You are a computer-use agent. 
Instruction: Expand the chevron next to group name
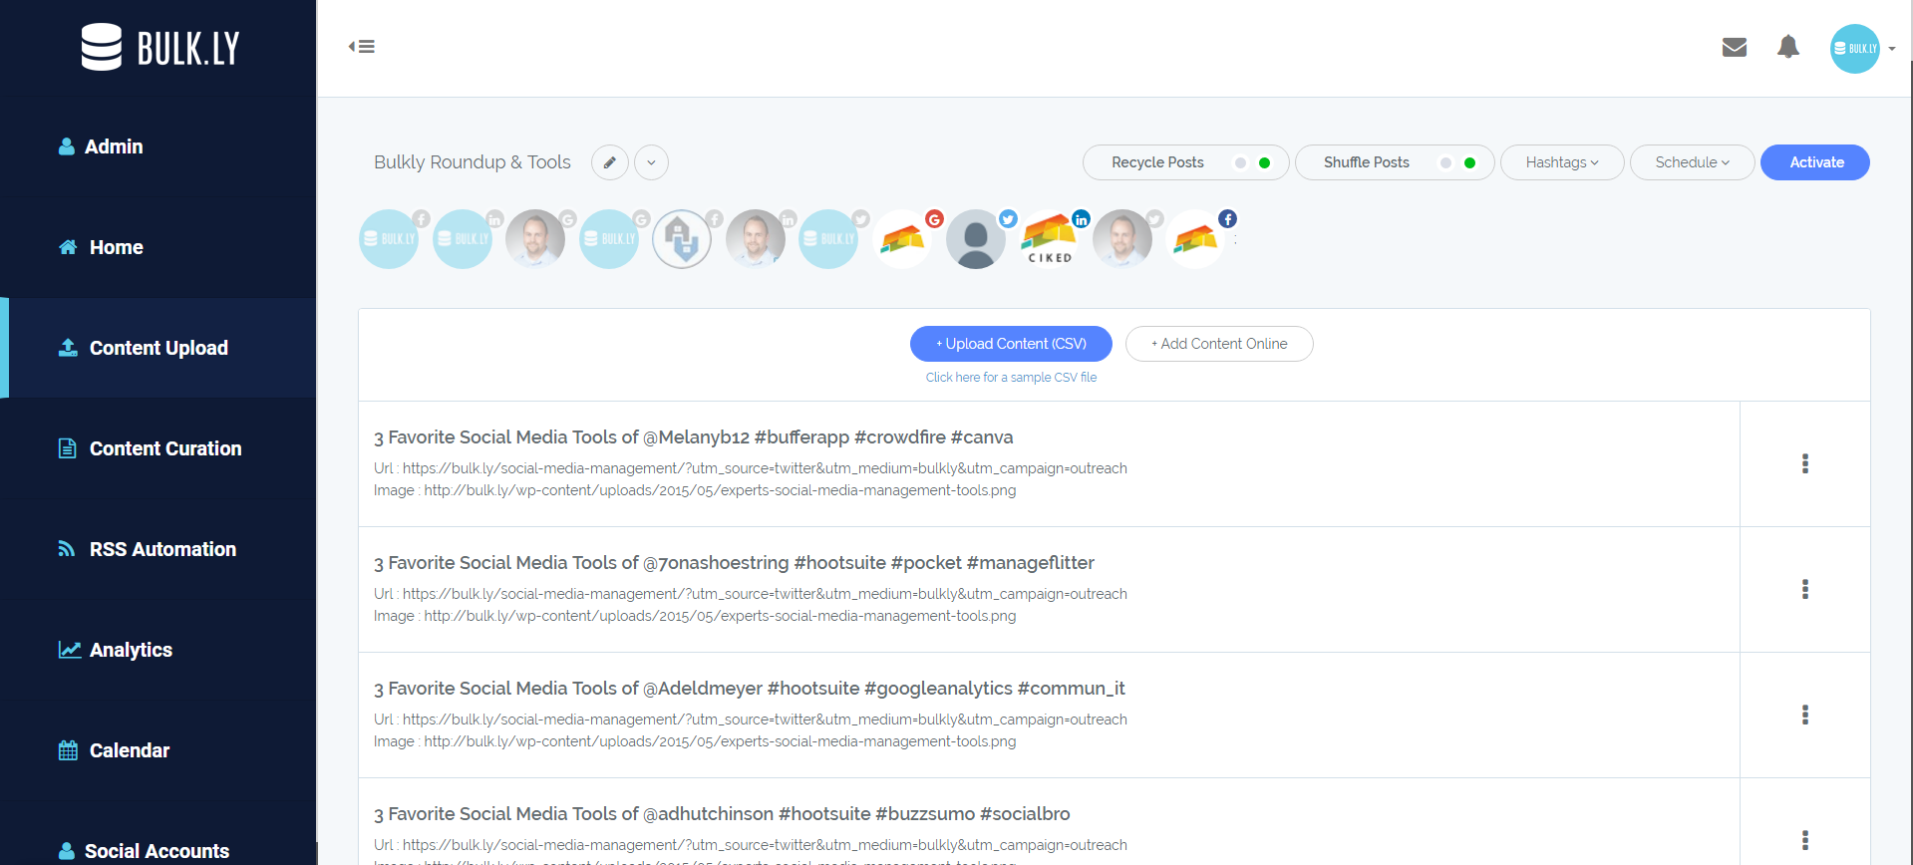pos(651,162)
